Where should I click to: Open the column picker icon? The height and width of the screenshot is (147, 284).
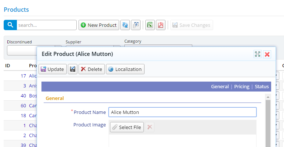click(x=136, y=25)
